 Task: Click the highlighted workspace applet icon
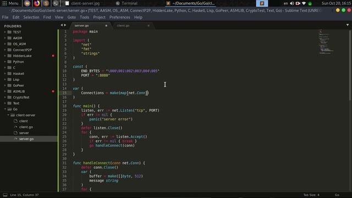262,3
